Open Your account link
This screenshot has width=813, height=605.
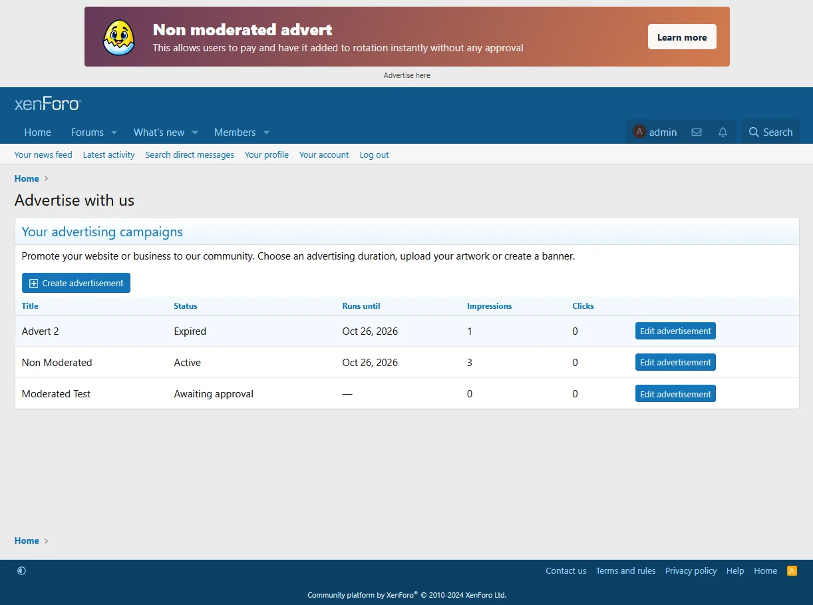324,154
